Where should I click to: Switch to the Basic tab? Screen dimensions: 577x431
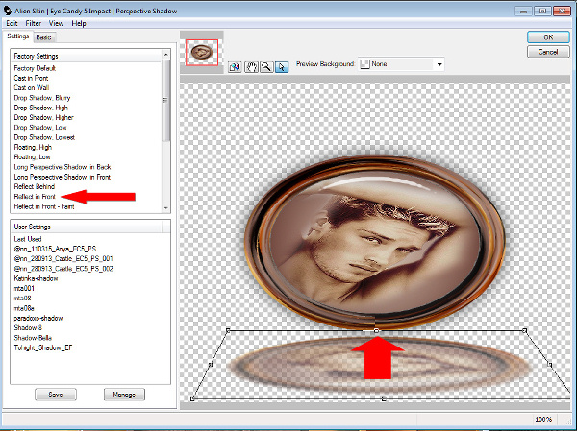pyautogui.click(x=44, y=36)
